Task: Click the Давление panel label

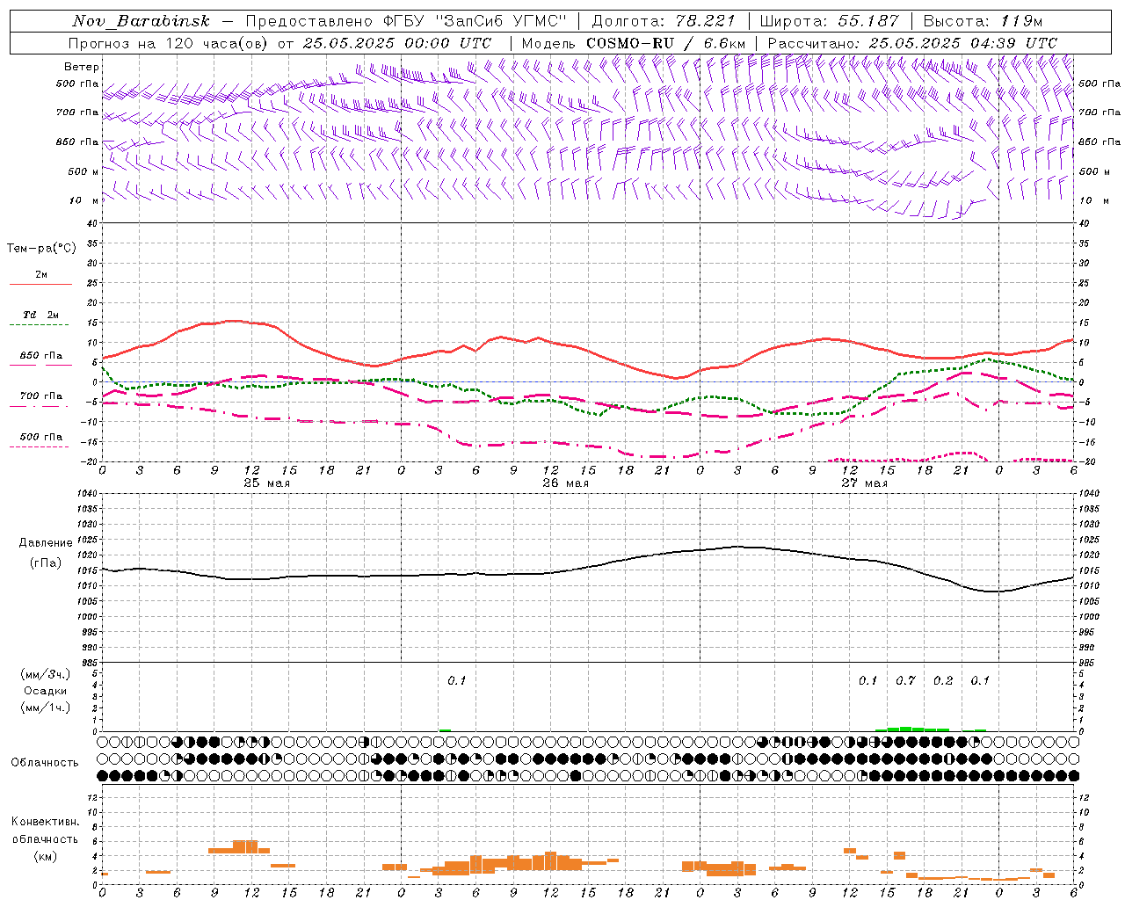Action: (46, 543)
